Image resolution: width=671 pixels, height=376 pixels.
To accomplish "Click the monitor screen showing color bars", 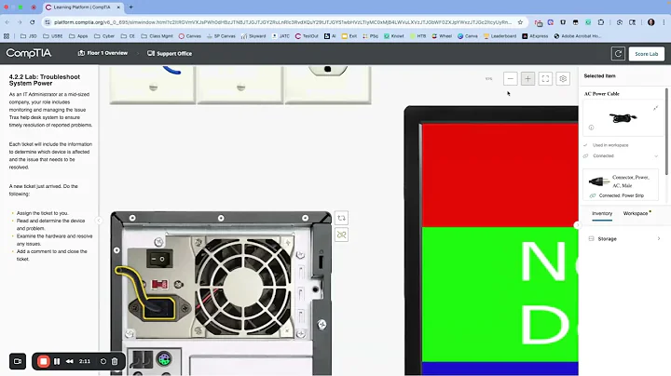I will tap(500, 249).
